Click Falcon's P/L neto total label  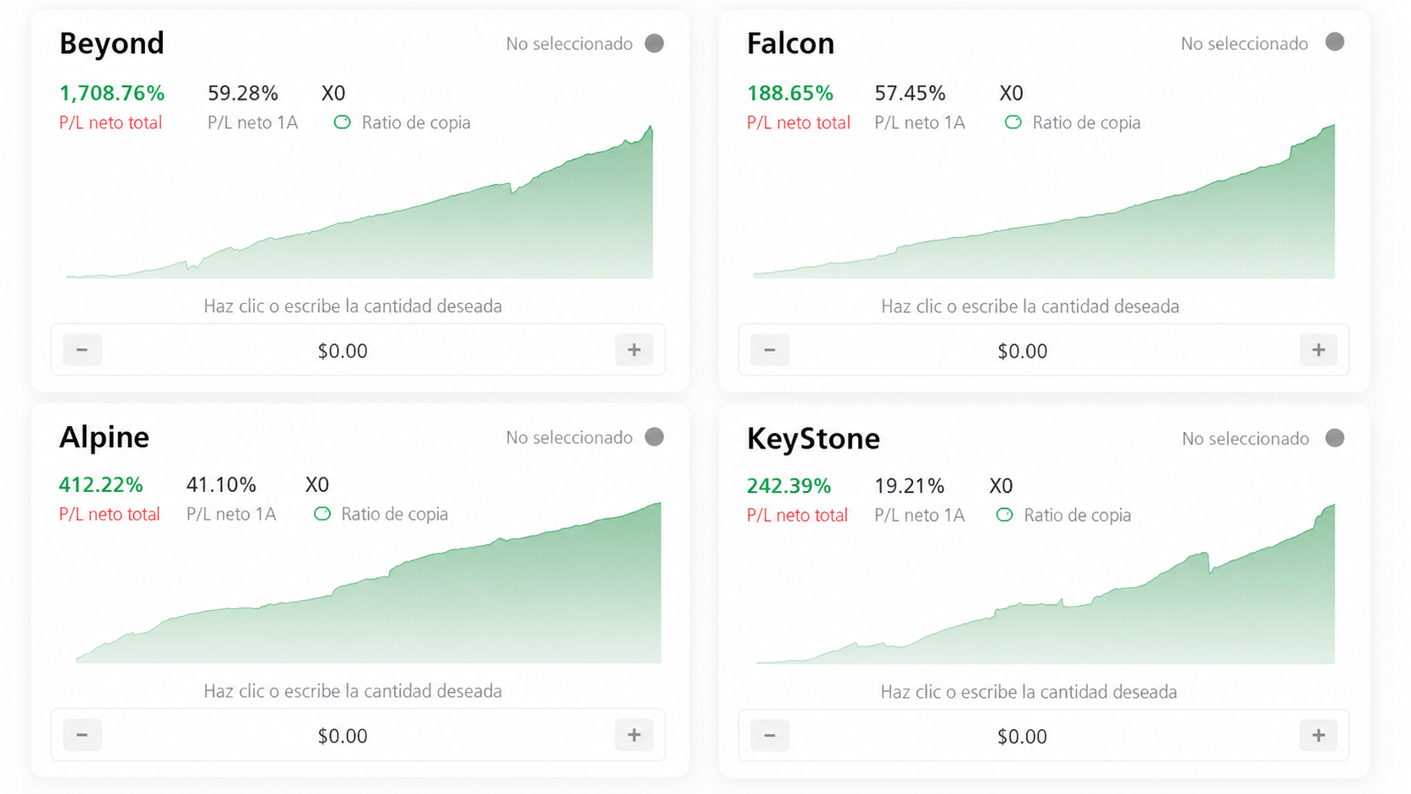click(798, 122)
